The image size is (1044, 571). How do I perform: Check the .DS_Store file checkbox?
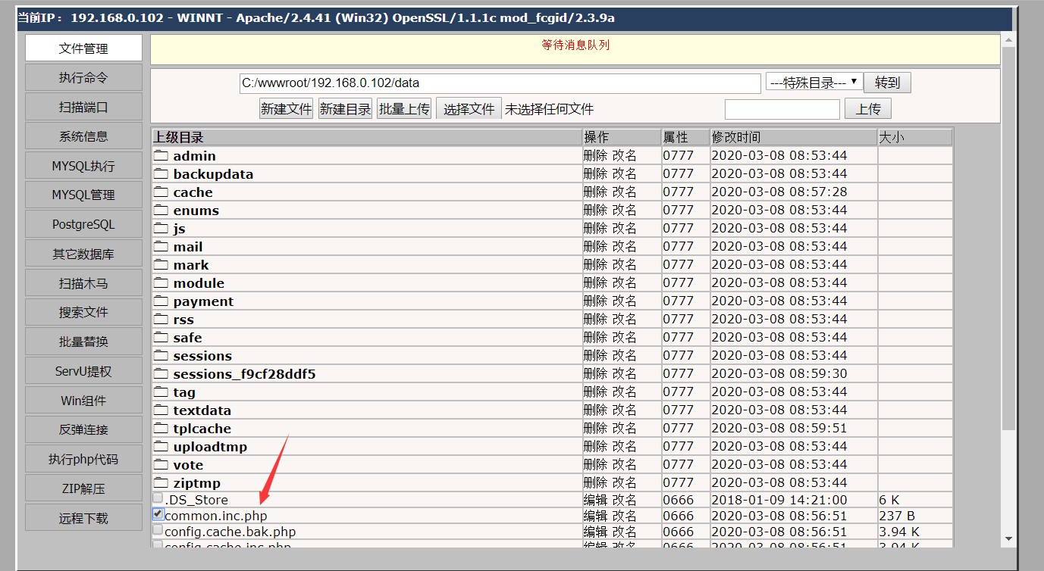158,499
